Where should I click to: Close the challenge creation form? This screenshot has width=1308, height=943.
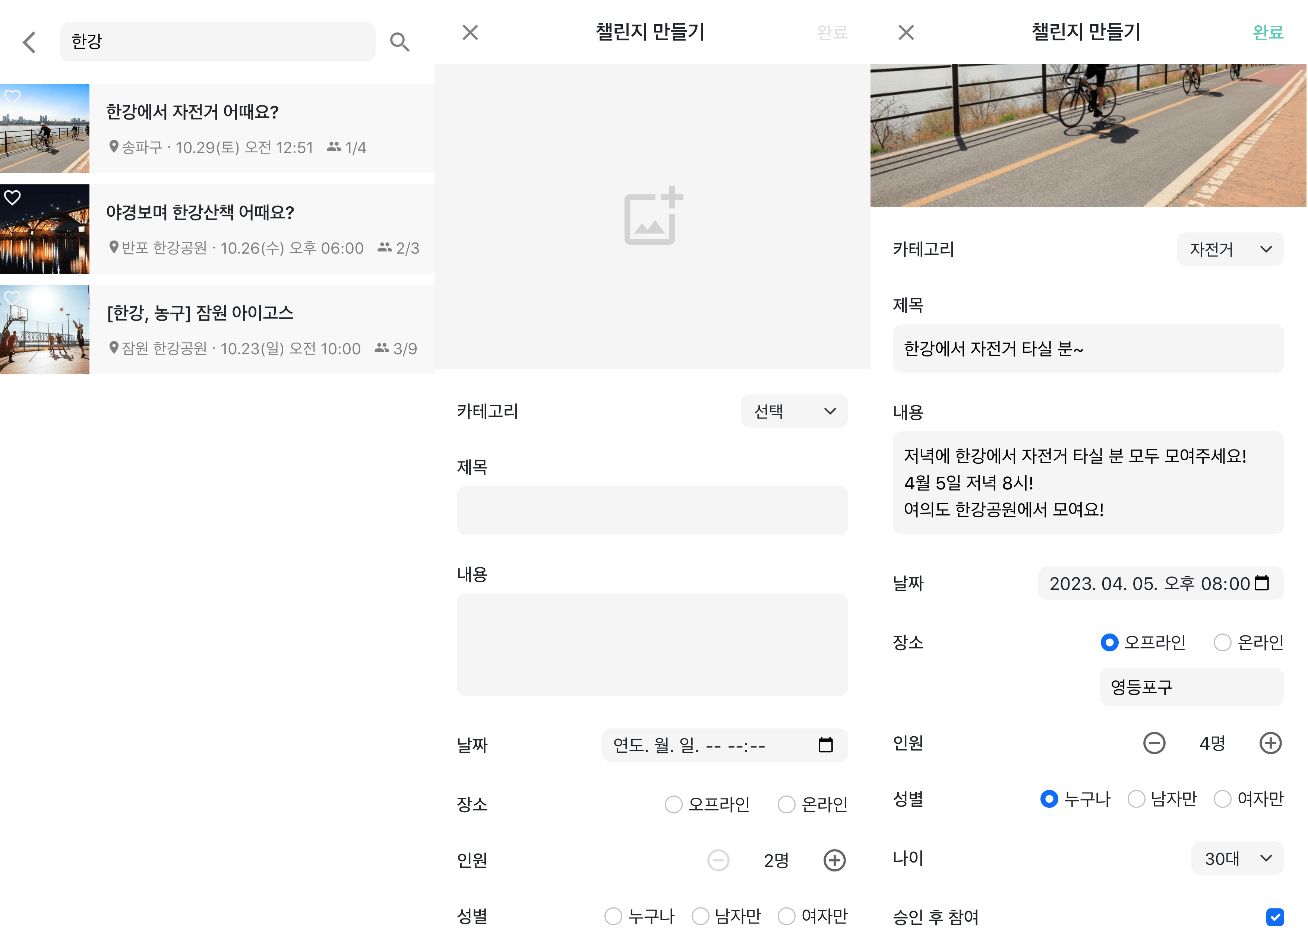tap(471, 32)
